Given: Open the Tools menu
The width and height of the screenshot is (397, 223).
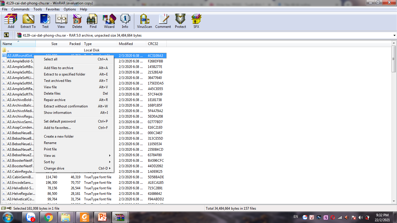Looking at the screenshot, I should pos(37,9).
